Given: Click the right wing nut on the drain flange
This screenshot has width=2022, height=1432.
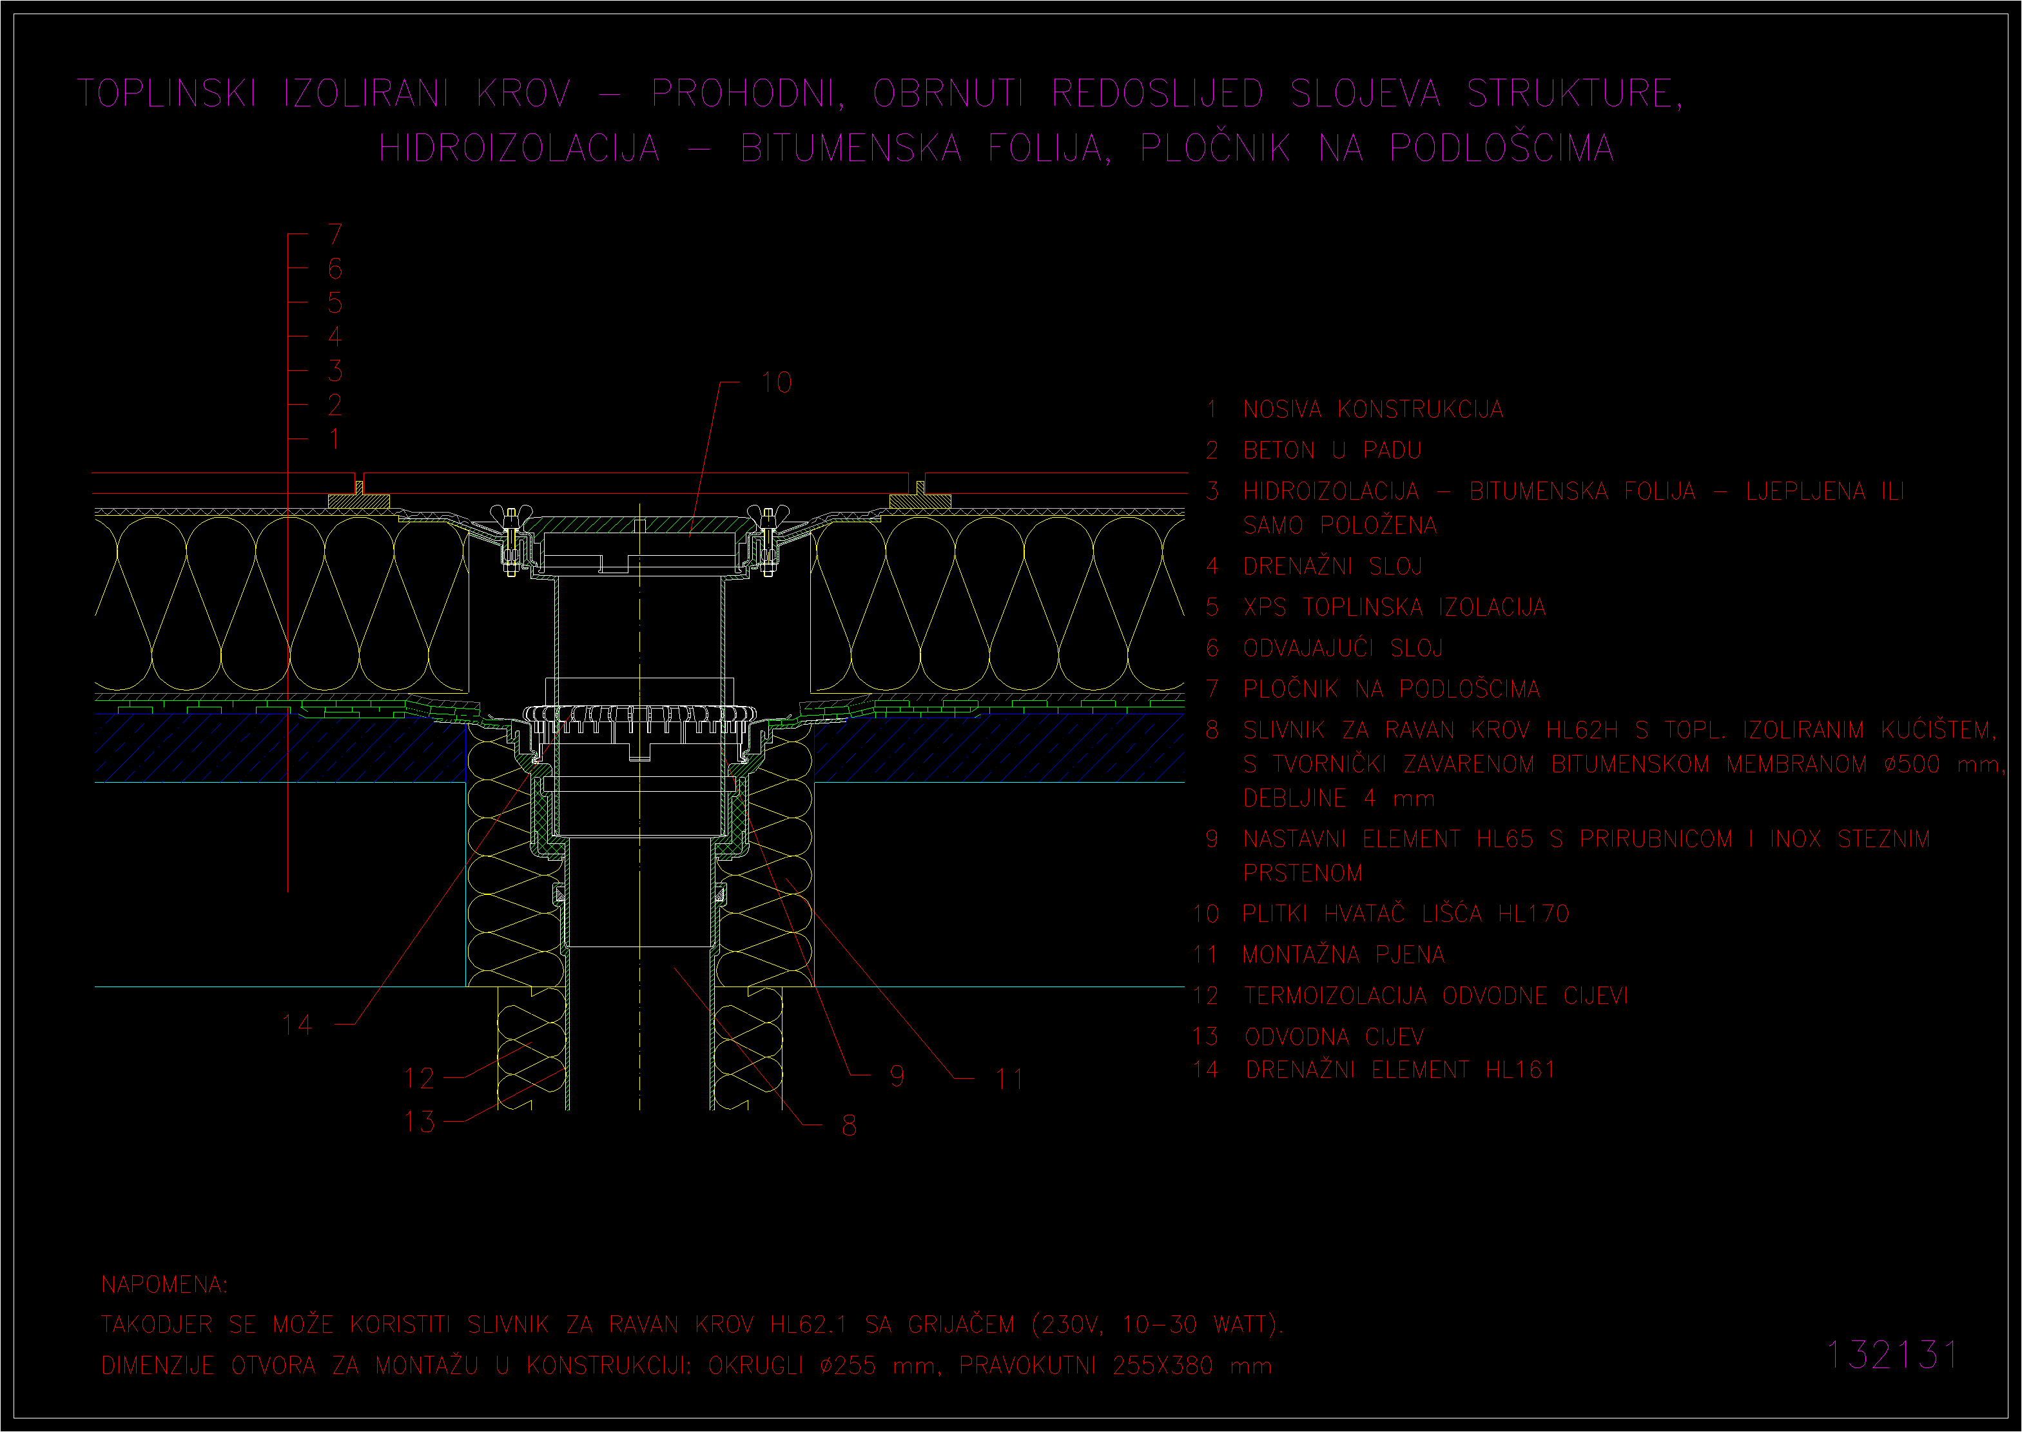Looking at the screenshot, I should click(x=768, y=515).
